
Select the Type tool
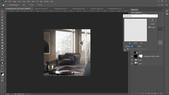pyautogui.click(x=2, y=54)
